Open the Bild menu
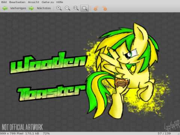 click(x=4, y=2)
